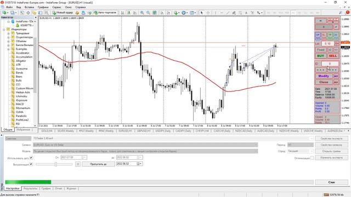Click the pause visualization button

pos(78,164)
